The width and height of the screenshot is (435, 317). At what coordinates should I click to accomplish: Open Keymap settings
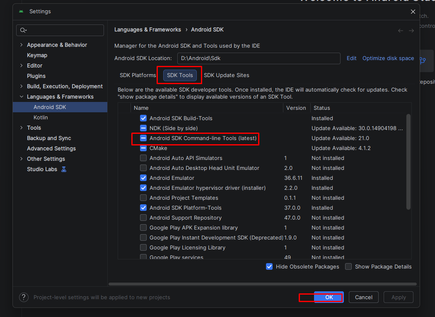[x=37, y=55]
